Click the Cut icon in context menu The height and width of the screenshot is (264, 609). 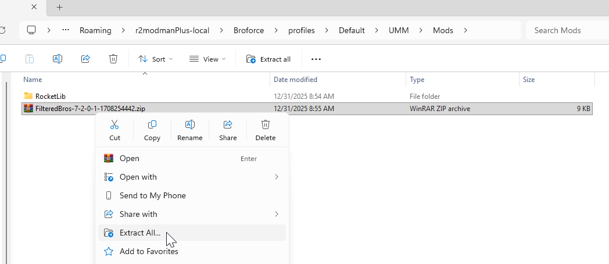[114, 130]
